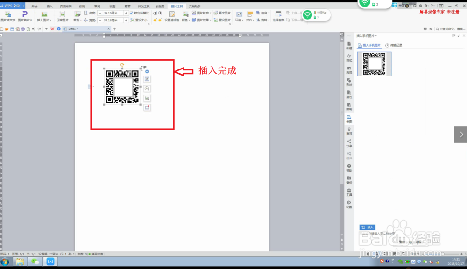The height and width of the screenshot is (269, 467).
Task: Open the file explorer taskbar icon
Action: click(20, 262)
